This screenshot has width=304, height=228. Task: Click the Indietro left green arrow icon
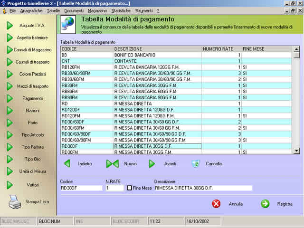pyautogui.click(x=67, y=163)
